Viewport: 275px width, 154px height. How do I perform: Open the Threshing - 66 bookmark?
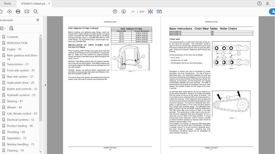[x=16, y=132]
